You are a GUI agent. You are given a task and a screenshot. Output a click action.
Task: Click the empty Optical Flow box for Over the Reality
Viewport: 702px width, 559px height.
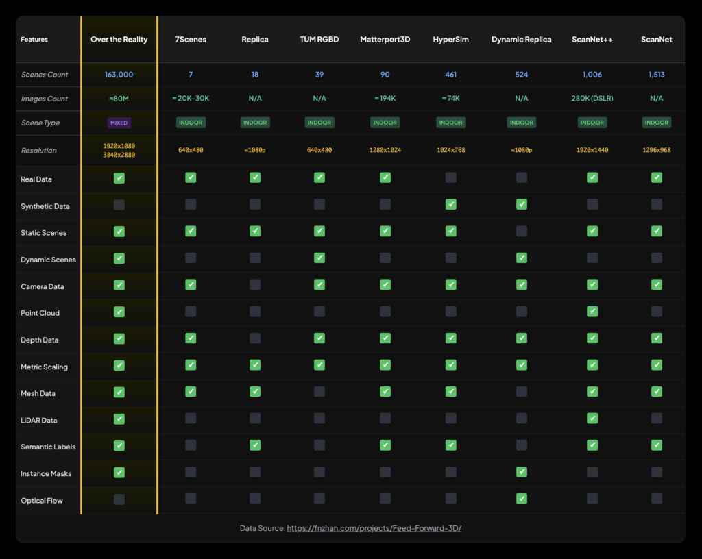coord(119,499)
